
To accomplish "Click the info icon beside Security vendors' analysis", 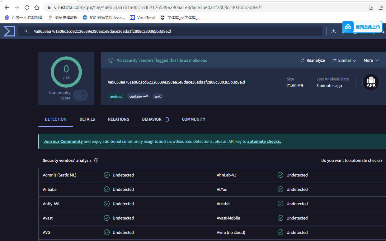I will [96, 161].
